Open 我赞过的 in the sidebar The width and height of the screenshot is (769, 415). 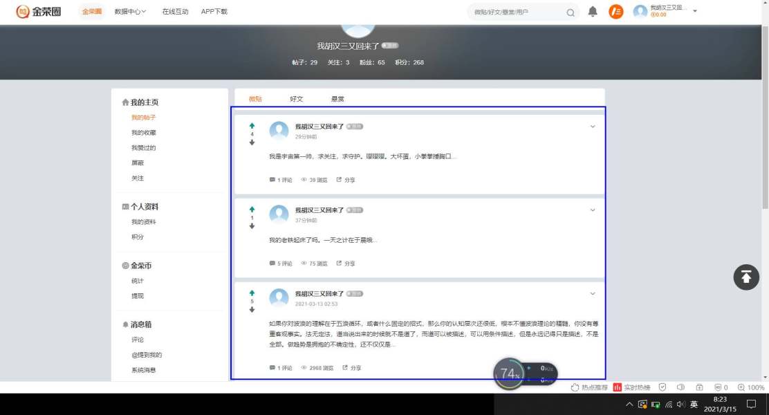click(143, 147)
